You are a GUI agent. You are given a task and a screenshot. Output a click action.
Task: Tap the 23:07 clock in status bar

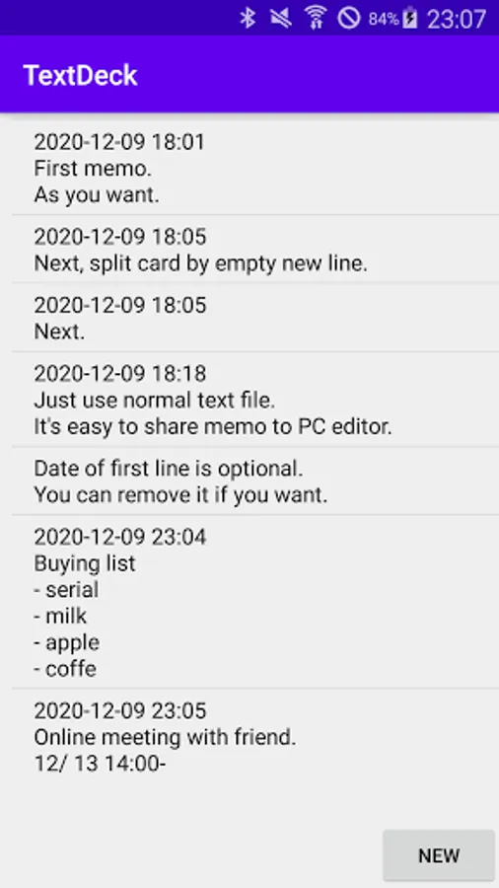(x=456, y=20)
